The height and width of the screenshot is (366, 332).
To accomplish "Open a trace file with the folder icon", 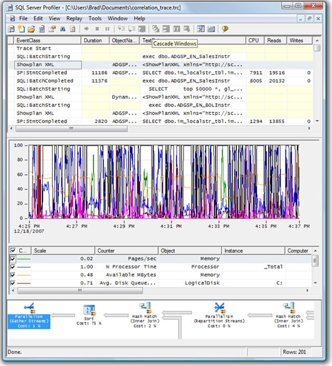I will pyautogui.click(x=32, y=29).
